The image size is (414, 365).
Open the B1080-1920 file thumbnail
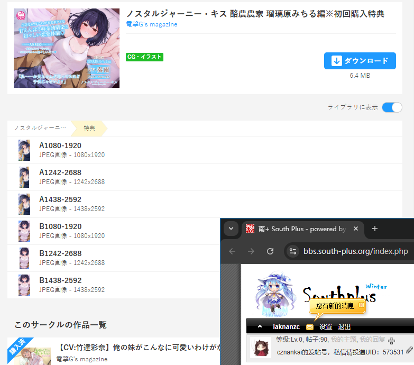click(x=24, y=231)
